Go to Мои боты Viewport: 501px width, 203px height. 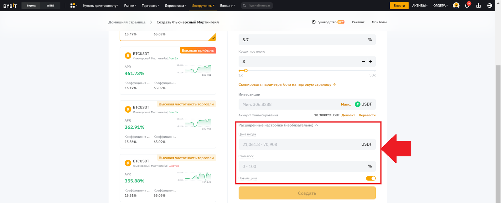379,22
